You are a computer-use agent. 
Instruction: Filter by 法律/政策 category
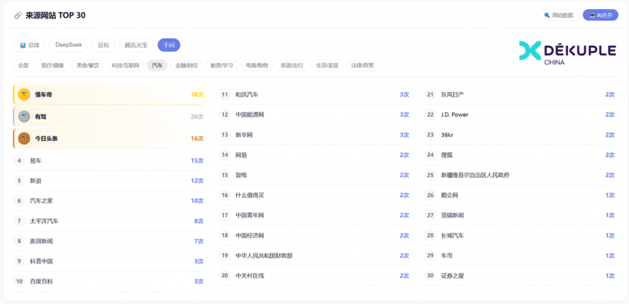pyautogui.click(x=362, y=65)
